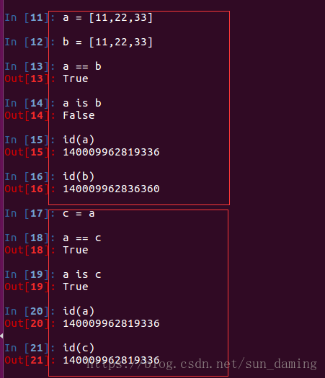The height and width of the screenshot is (378, 325).
Task: Click the False output of Out[14]
Action: 79,115
